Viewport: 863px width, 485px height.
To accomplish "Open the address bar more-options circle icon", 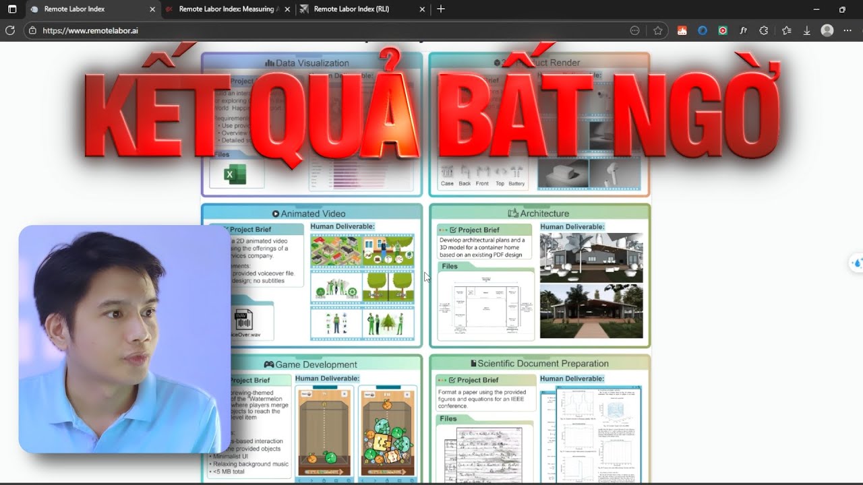I will point(634,30).
